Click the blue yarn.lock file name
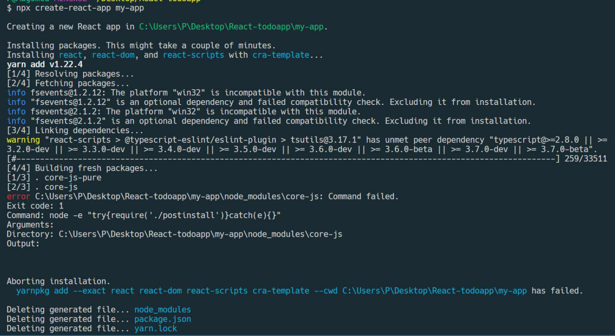Screen dimensions: 615x336 click(156, 329)
